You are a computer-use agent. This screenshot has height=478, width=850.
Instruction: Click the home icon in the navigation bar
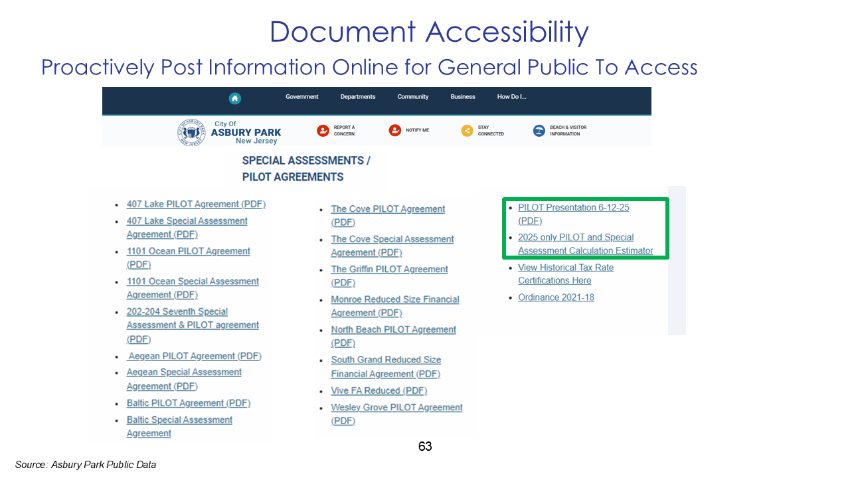coord(234,98)
